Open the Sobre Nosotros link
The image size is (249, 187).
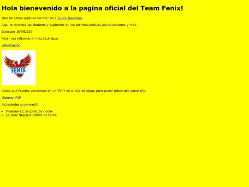click(69, 18)
